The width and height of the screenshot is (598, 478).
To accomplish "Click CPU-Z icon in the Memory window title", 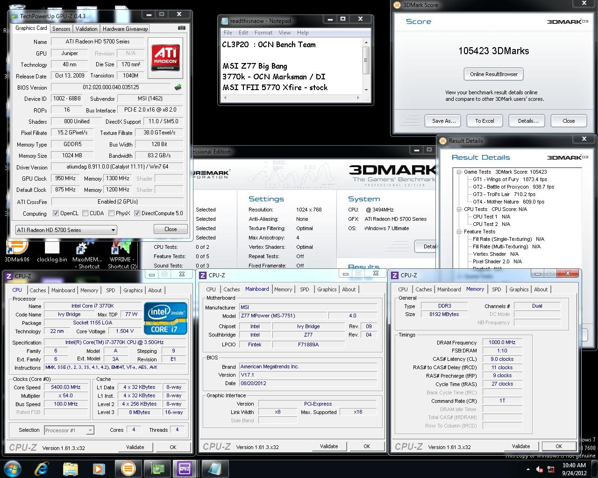I will coord(395,275).
